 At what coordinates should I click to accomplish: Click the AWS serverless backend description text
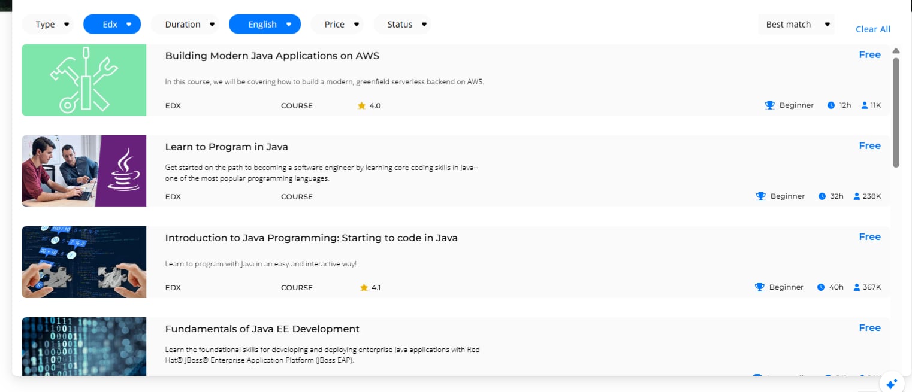pyautogui.click(x=324, y=82)
